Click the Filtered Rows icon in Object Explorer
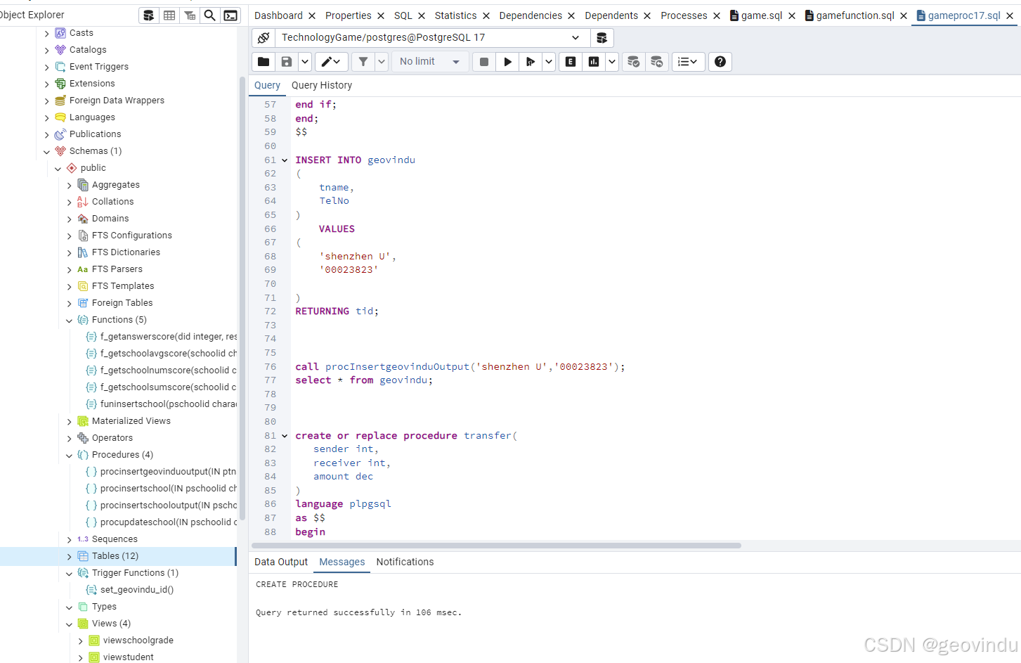This screenshot has height=663, width=1021. click(x=190, y=15)
